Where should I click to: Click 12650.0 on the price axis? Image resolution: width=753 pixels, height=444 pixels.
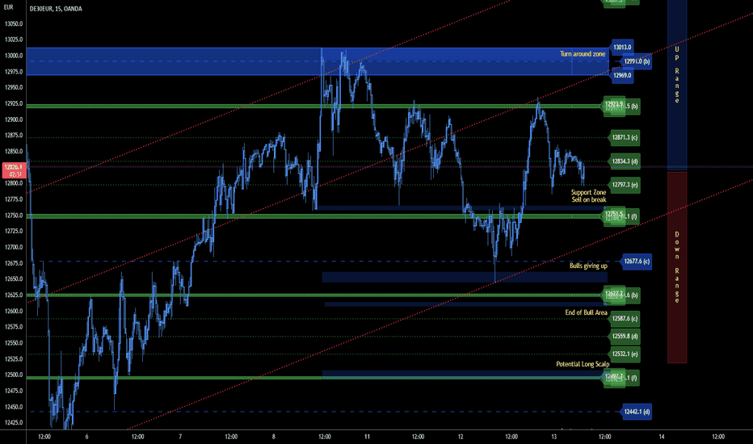(x=14, y=279)
